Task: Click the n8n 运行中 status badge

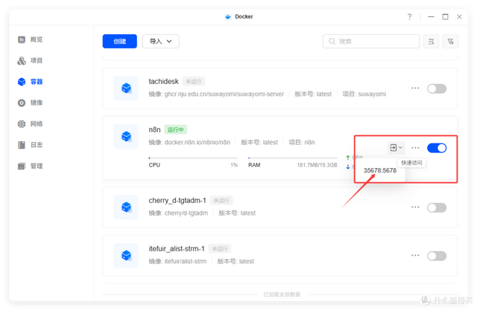Action: pos(176,130)
